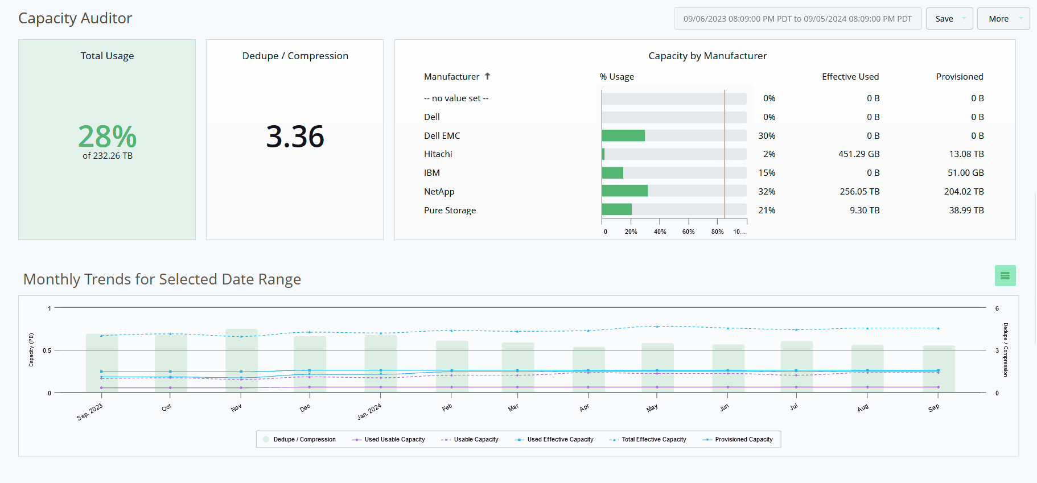Click the % Usage column header
Viewport: 1037px width, 483px height.
pyautogui.click(x=616, y=76)
